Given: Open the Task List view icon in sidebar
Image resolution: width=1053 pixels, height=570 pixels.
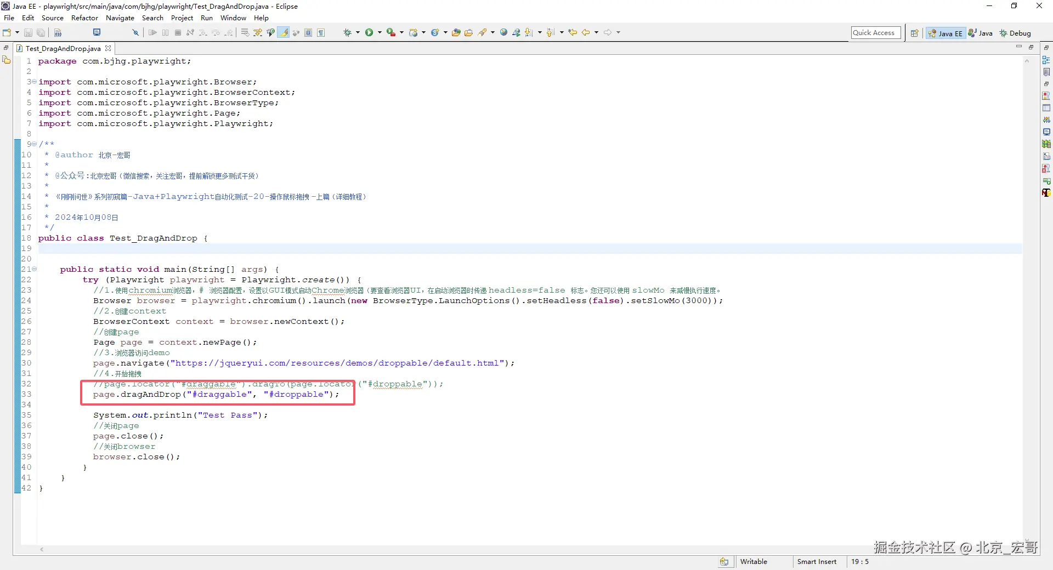Looking at the screenshot, I should point(1046,72).
